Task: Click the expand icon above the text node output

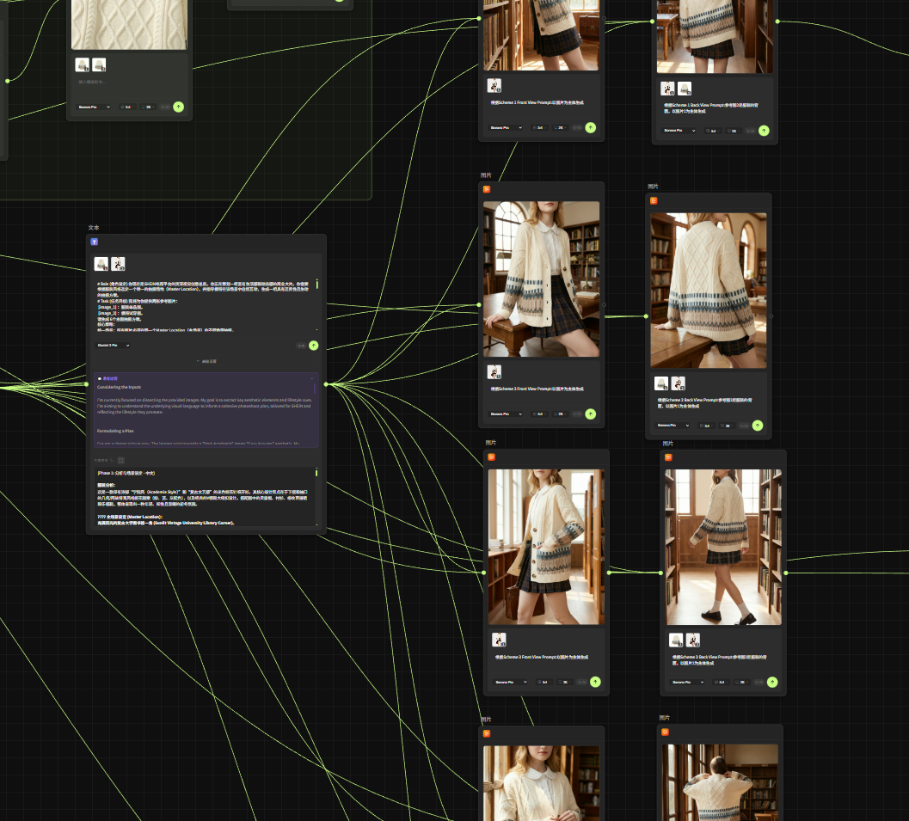Action: click(120, 460)
